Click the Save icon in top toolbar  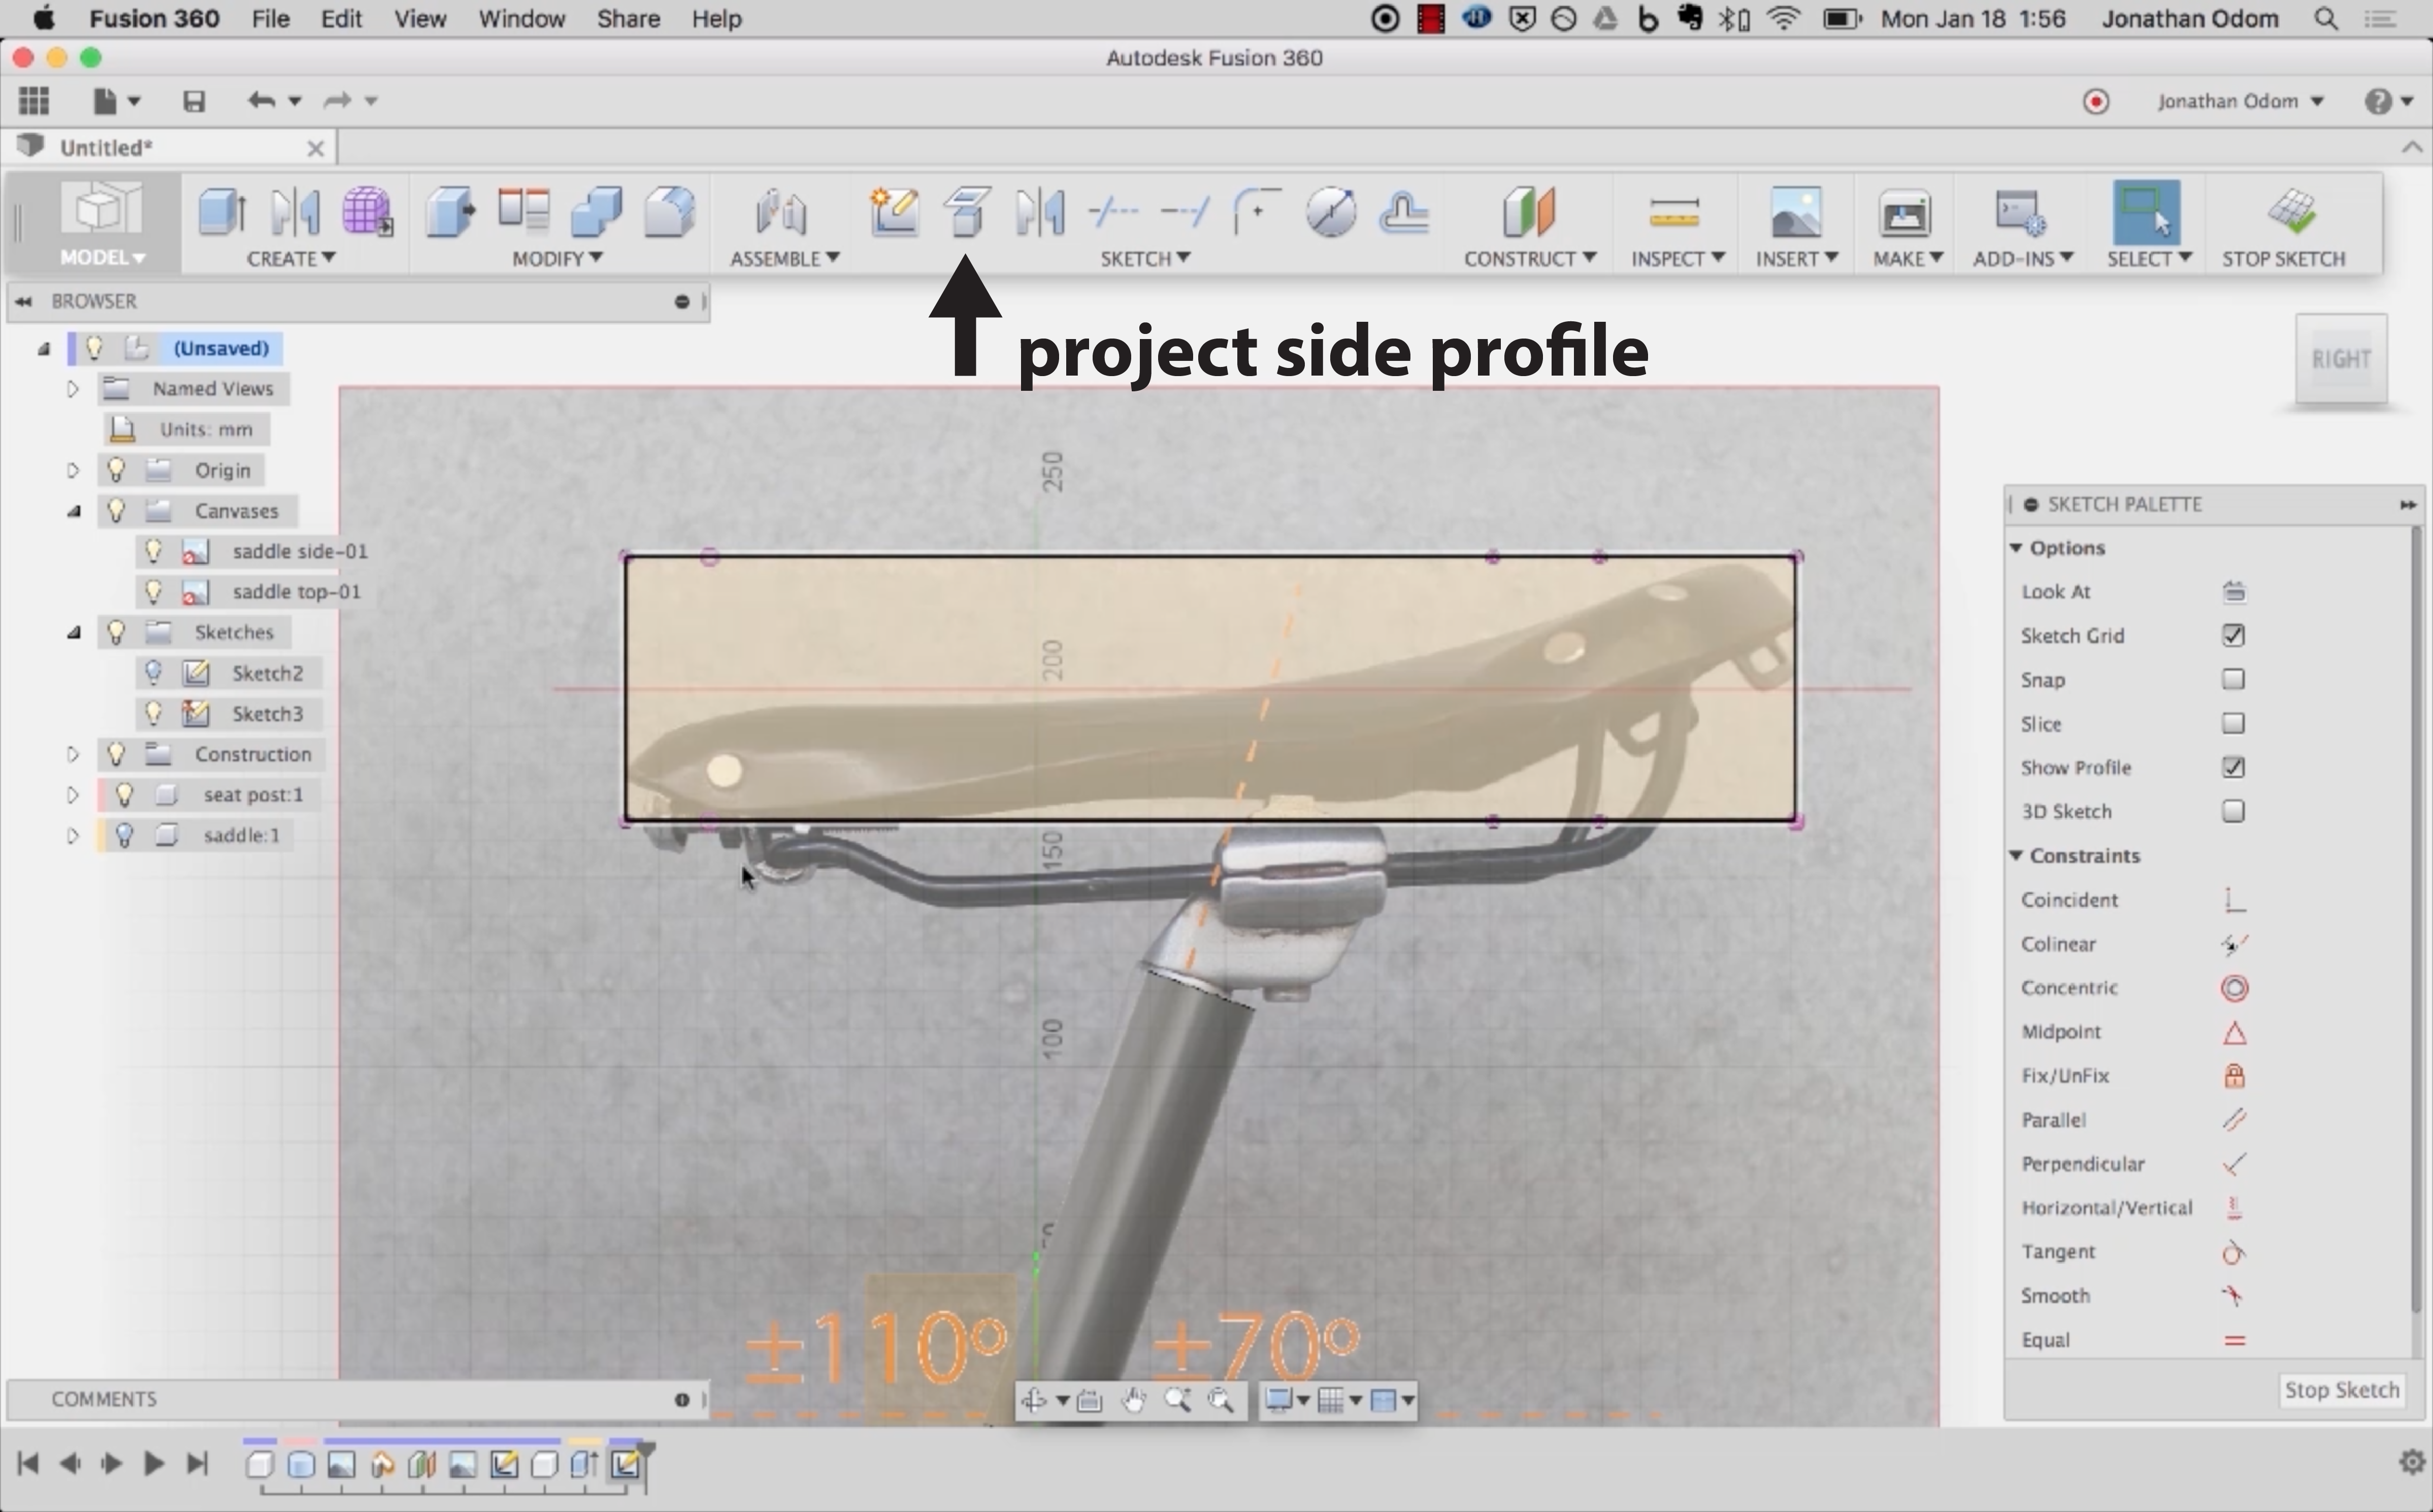[194, 101]
